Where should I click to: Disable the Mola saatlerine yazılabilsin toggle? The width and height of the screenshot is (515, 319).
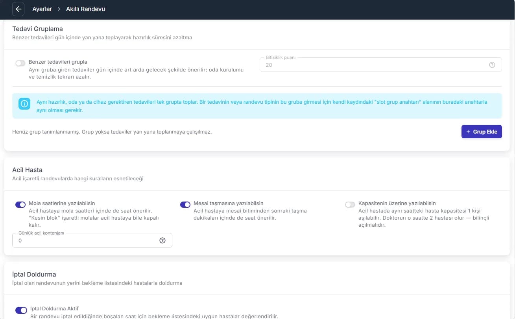click(x=20, y=204)
